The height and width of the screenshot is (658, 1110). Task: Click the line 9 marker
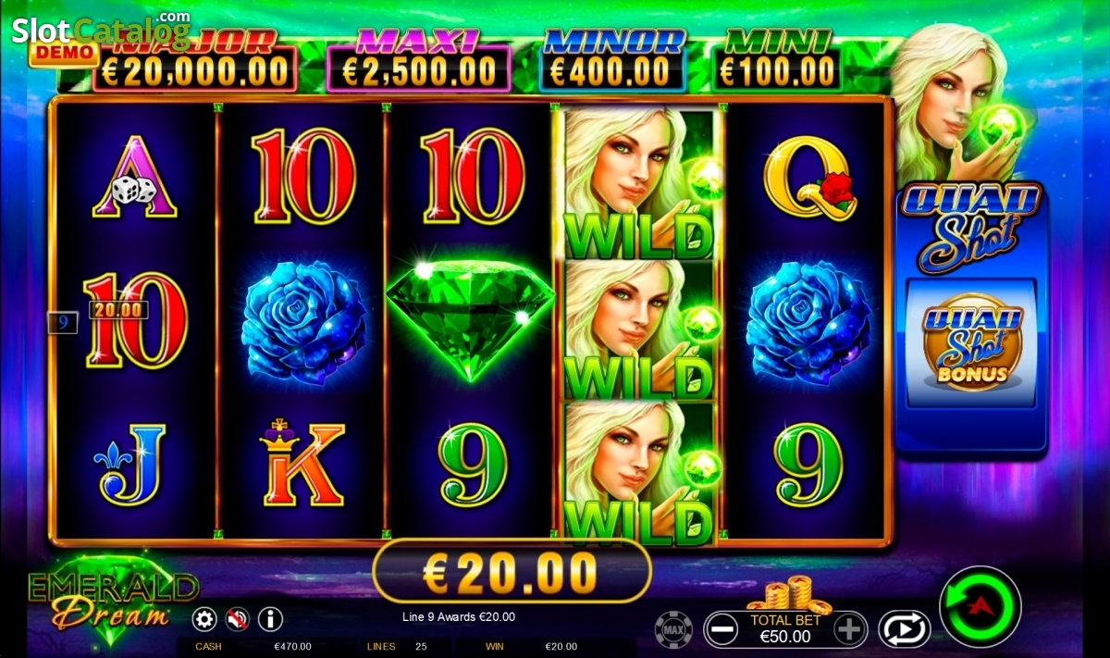[x=62, y=323]
